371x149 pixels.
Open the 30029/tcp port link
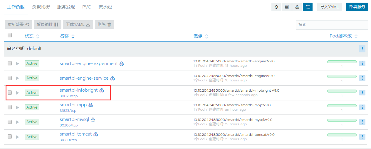[x=69, y=96]
